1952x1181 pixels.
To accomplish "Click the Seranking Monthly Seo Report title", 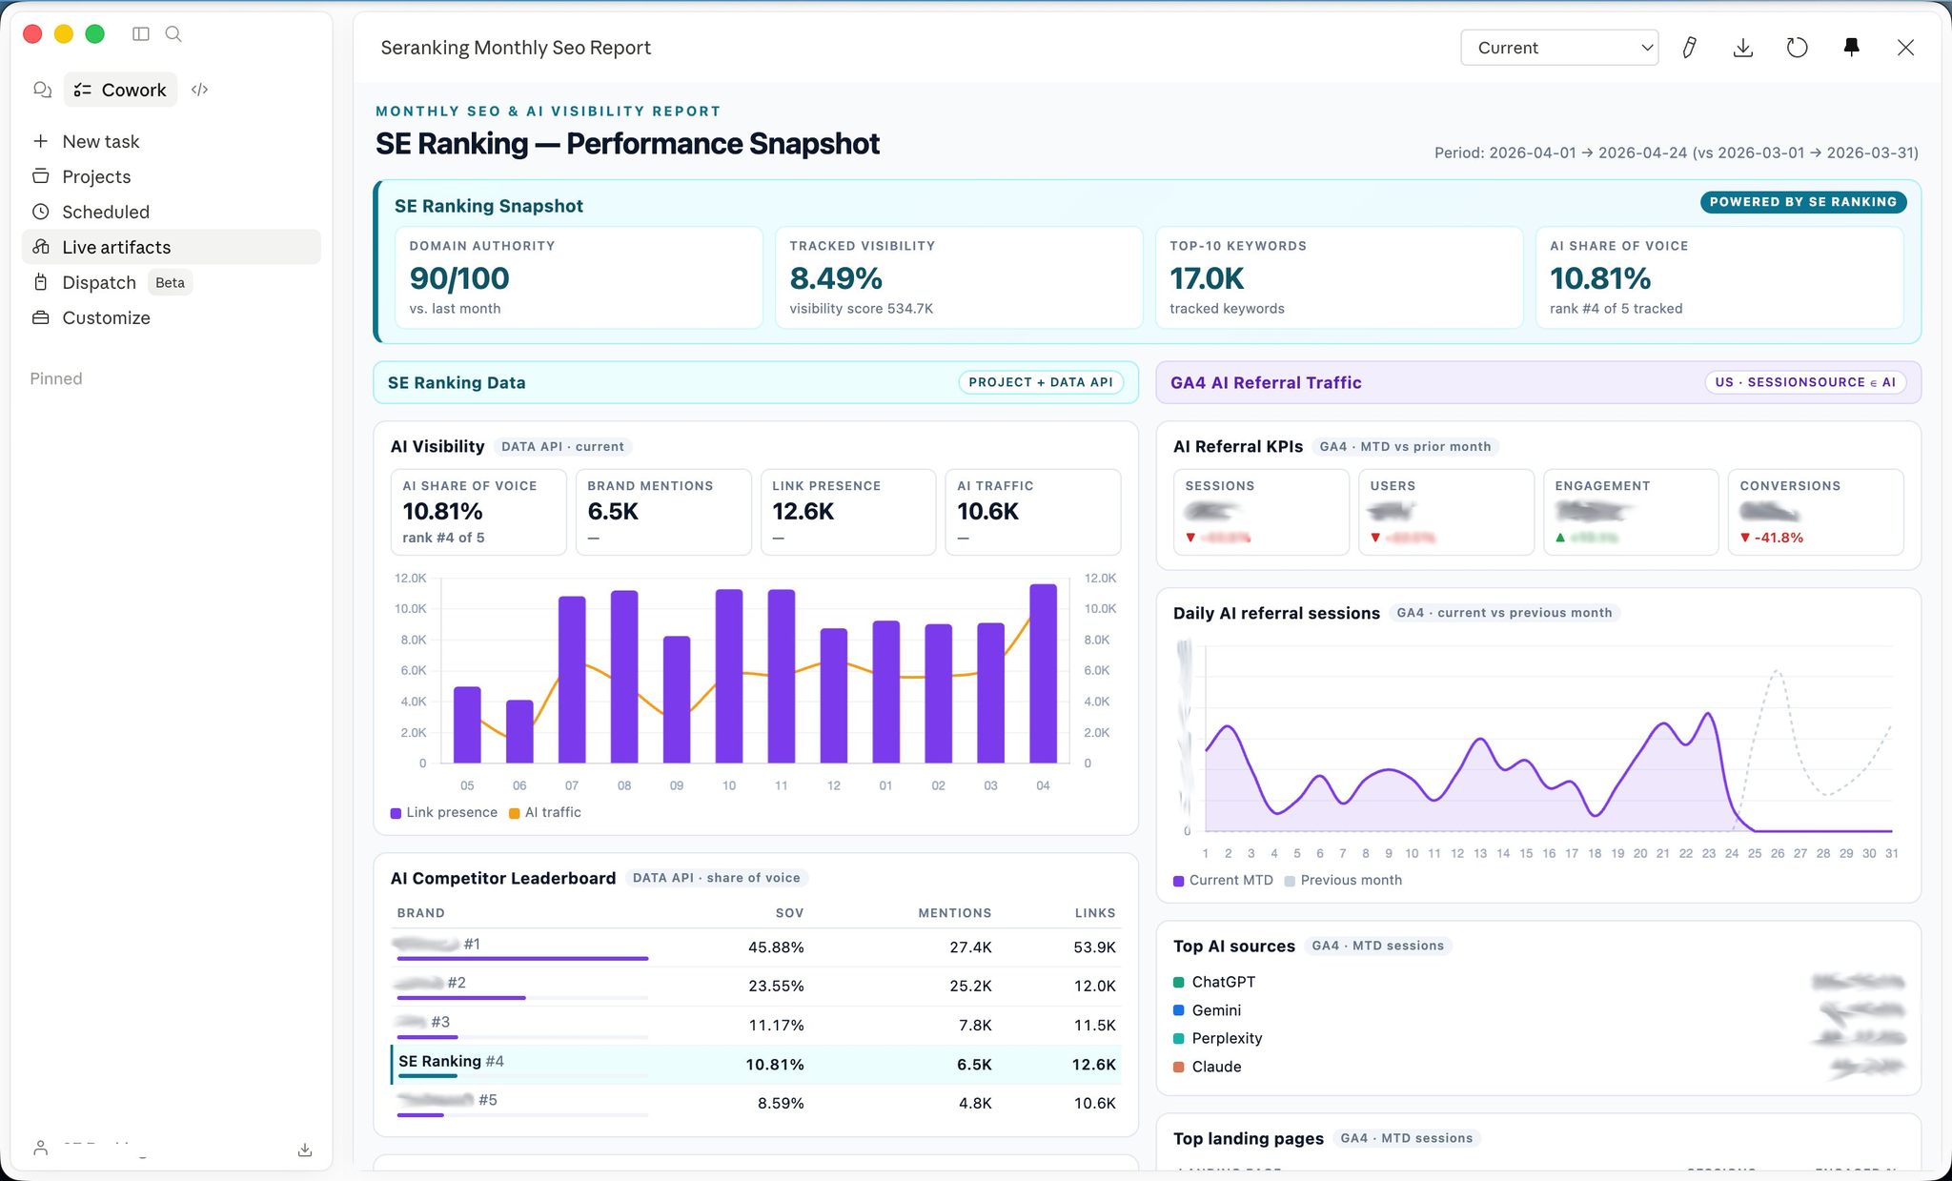I will tap(516, 48).
